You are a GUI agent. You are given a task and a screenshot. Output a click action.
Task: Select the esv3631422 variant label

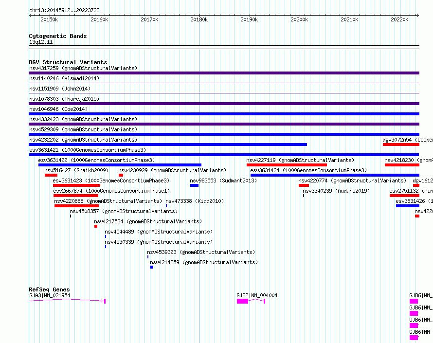coord(96,160)
